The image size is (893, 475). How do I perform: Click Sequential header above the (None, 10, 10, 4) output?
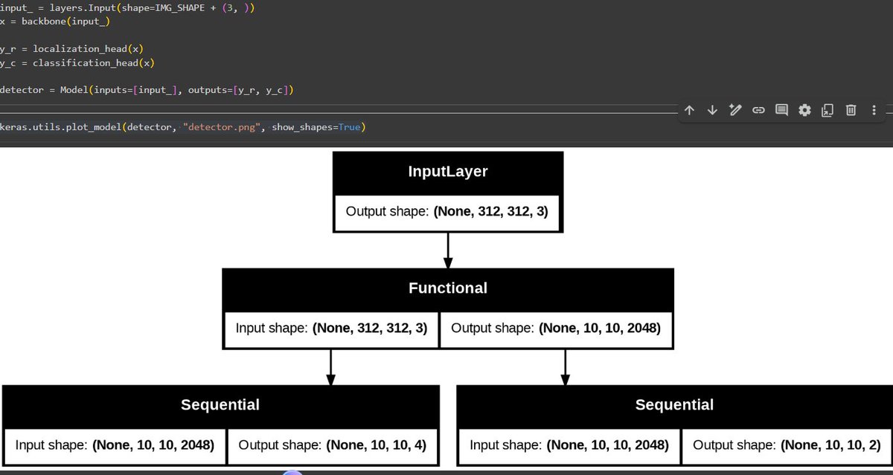point(220,405)
